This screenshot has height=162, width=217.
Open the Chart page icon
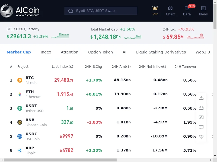pyautogui.click(x=170, y=8)
